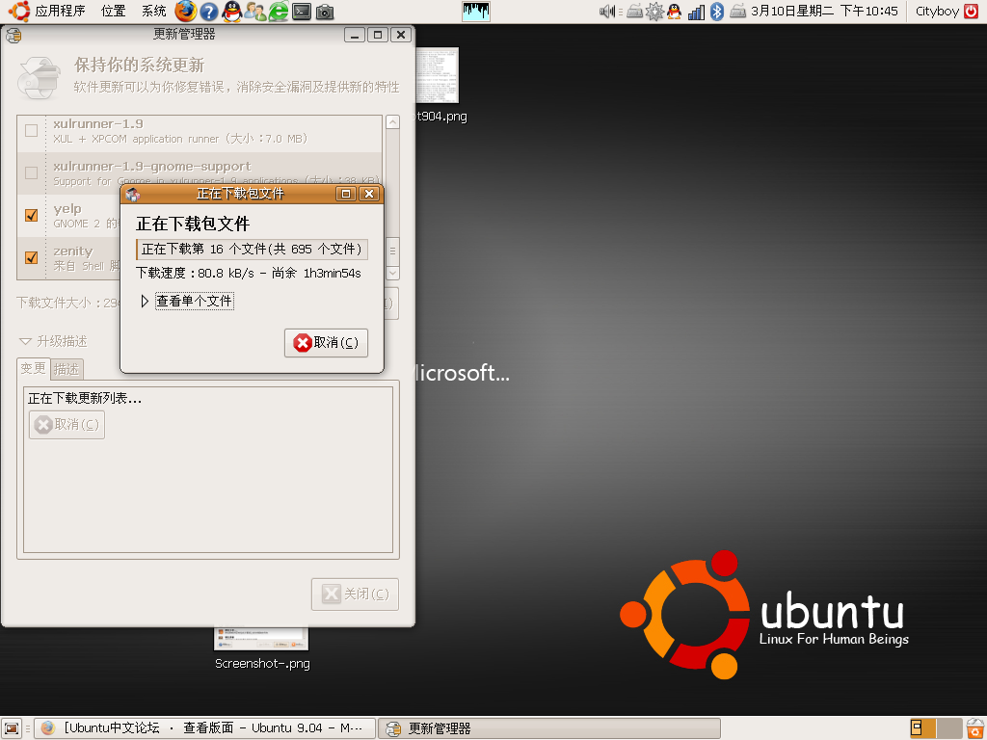Launch QQ penguin in the launcher area
Screen dimensions: 987x740
click(232, 12)
